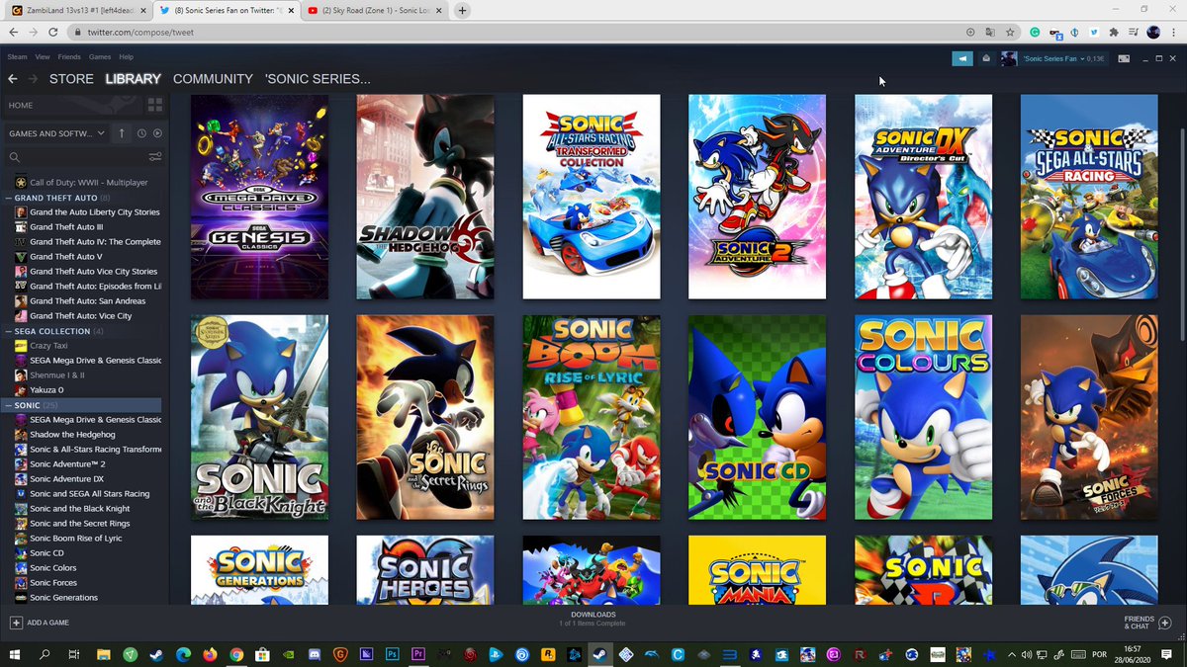Viewport: 1187px width, 667px height.
Task: Open the View menu
Action: pyautogui.click(x=43, y=57)
